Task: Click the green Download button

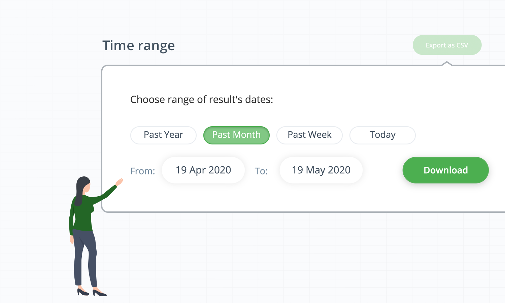Action: 445,170
